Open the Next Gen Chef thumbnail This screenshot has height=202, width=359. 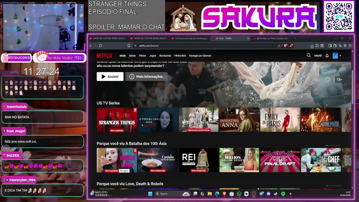[321, 160]
